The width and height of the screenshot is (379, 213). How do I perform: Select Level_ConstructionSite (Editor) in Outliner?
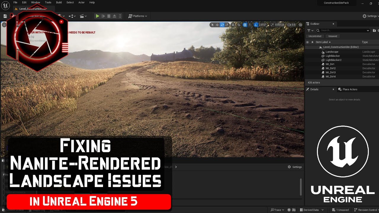coord(341,47)
